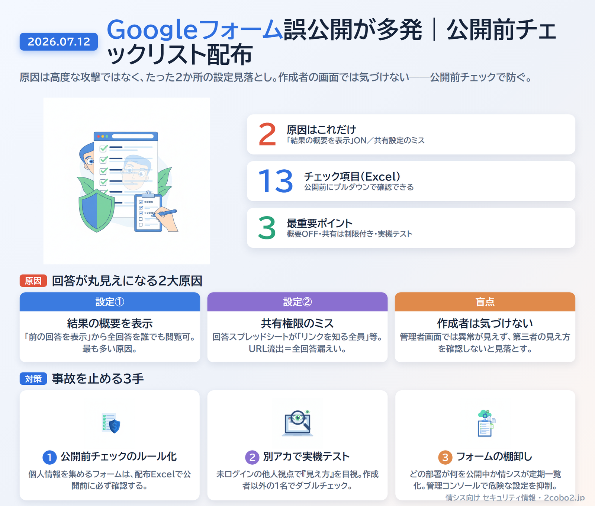Click text どの部署が何を公開中か情シスが定期一覧化
The image size is (595, 506).
[x=485, y=480]
